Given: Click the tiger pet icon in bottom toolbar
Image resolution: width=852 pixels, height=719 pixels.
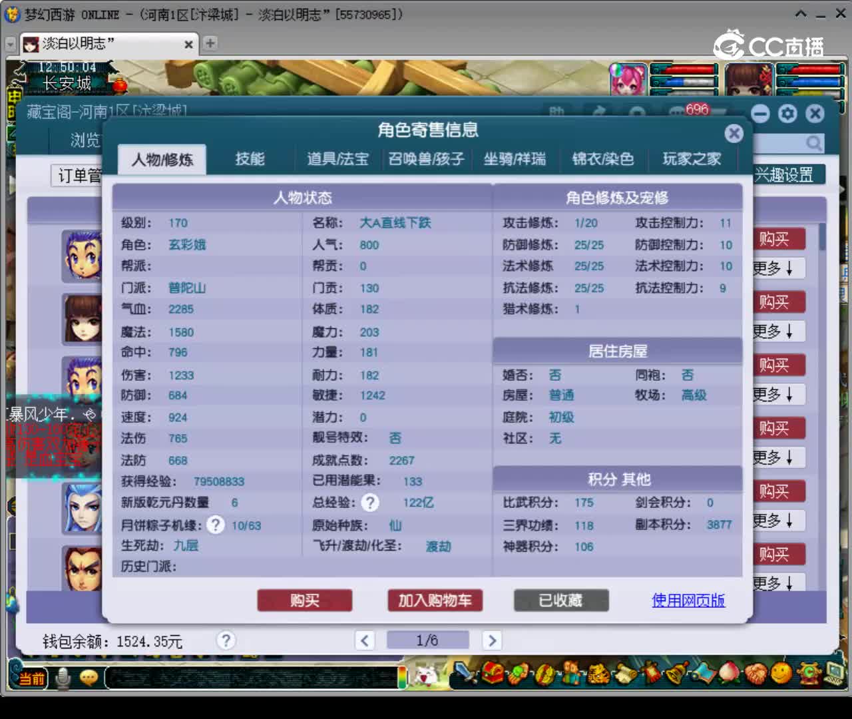Looking at the screenshot, I should (x=598, y=673).
